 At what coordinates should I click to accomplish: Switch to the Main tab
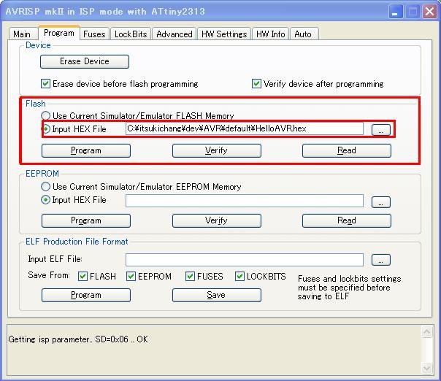(x=23, y=34)
